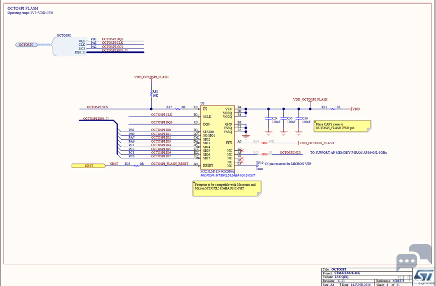Select the OCTOSPI.IO3 net label
Viewport: 436px width, 286px height.
[161, 141]
